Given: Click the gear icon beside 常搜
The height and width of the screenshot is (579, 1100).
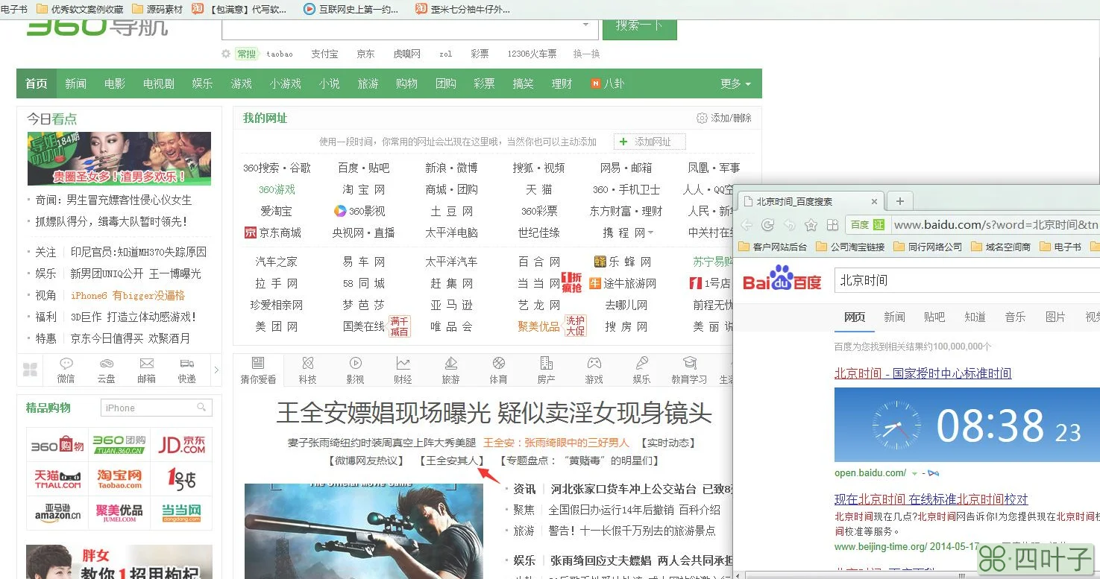Looking at the screenshot, I should (x=226, y=54).
